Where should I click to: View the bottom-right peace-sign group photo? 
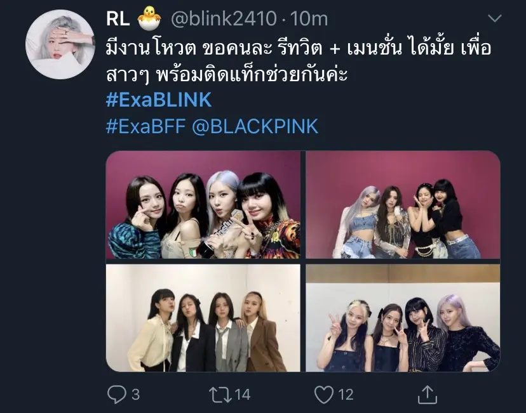coord(403,318)
